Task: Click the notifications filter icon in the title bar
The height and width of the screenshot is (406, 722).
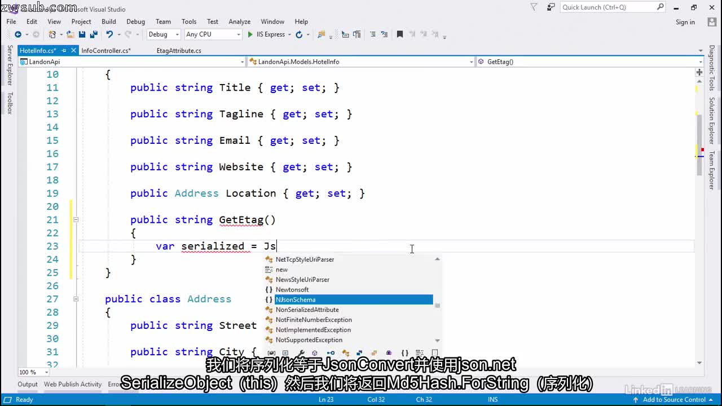Action: [x=534, y=7]
